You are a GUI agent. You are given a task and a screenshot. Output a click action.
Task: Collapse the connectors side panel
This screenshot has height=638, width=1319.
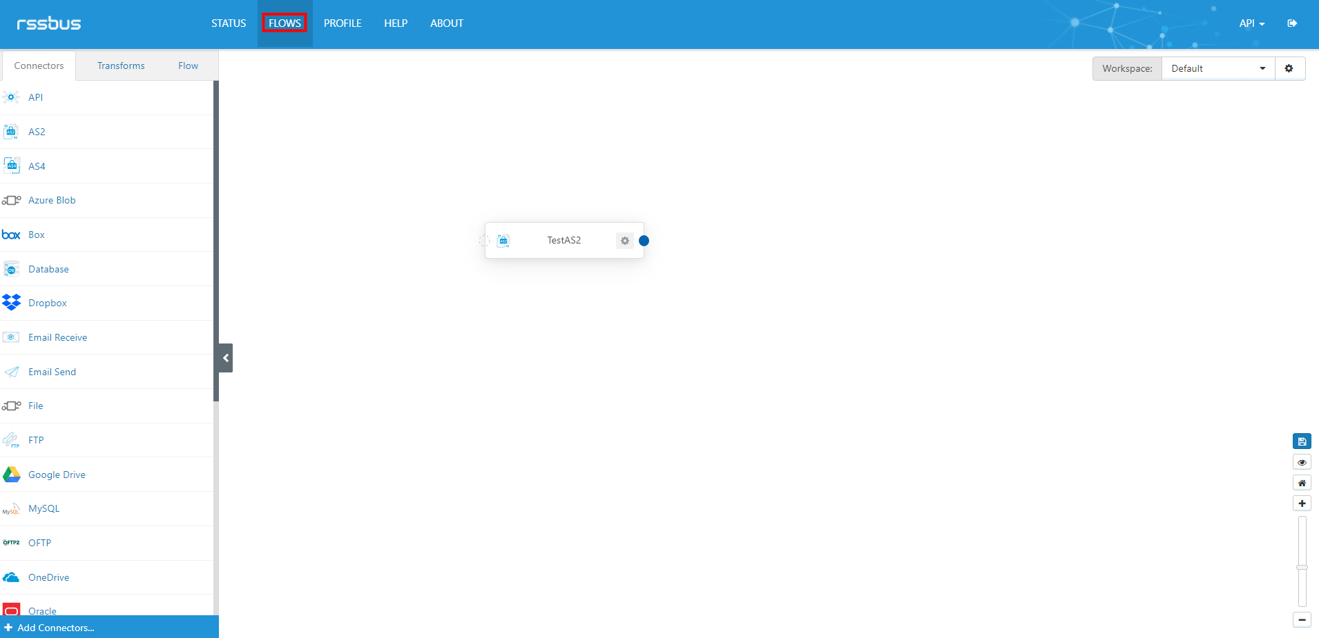click(x=226, y=358)
